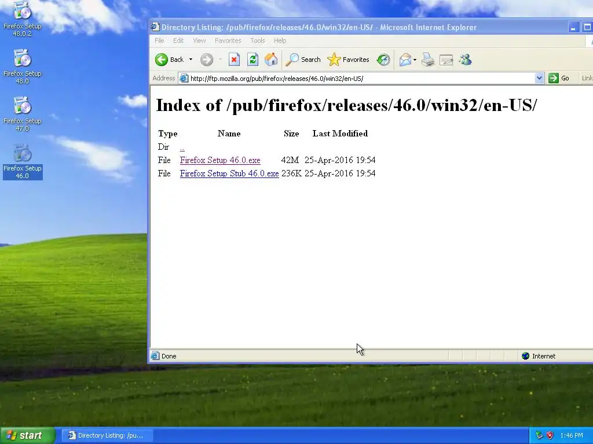
Task: Open the Favorites menu
Action: (228, 40)
